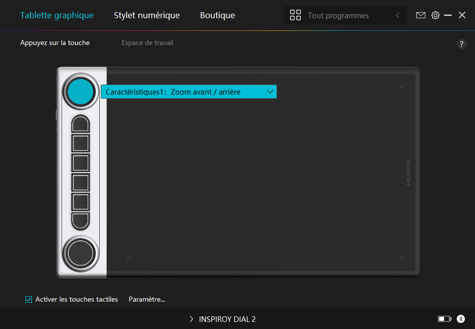Screen dimensions: 475x329
Task: Collapse the Tout programmes list arrow
Action: [398, 15]
